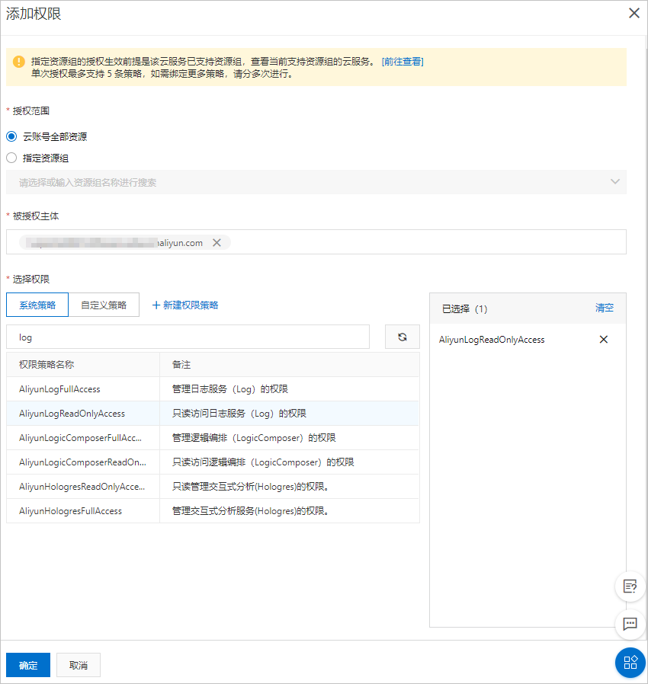The height and width of the screenshot is (684, 648).
Task: Click 新建权限策略 link
Action: coord(191,305)
